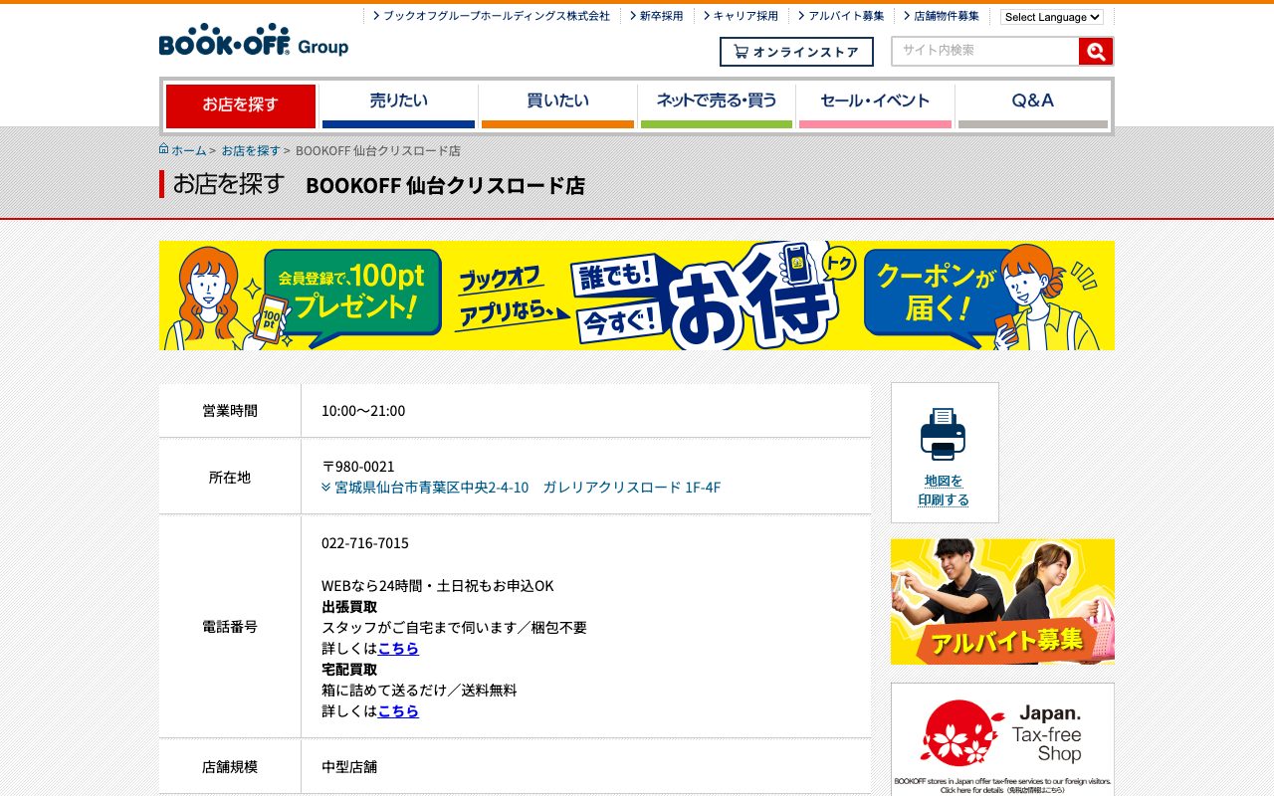Click the BOOKOFF 仙台クリスロード店 page heading
Viewport: 1274px width, 796px height.
coord(446,185)
